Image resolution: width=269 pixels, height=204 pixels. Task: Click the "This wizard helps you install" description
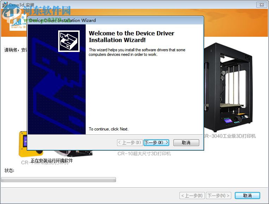[137, 52]
